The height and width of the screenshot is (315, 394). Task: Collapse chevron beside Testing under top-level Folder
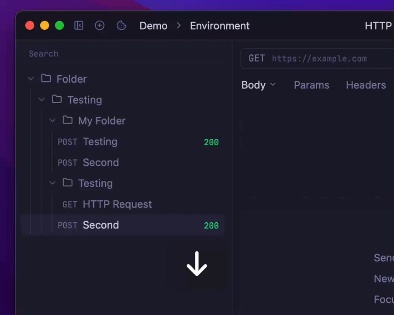(x=41, y=100)
